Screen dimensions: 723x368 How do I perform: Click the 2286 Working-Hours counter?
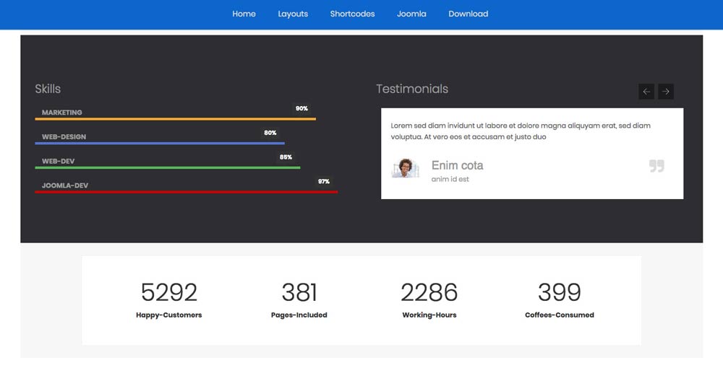point(429,292)
